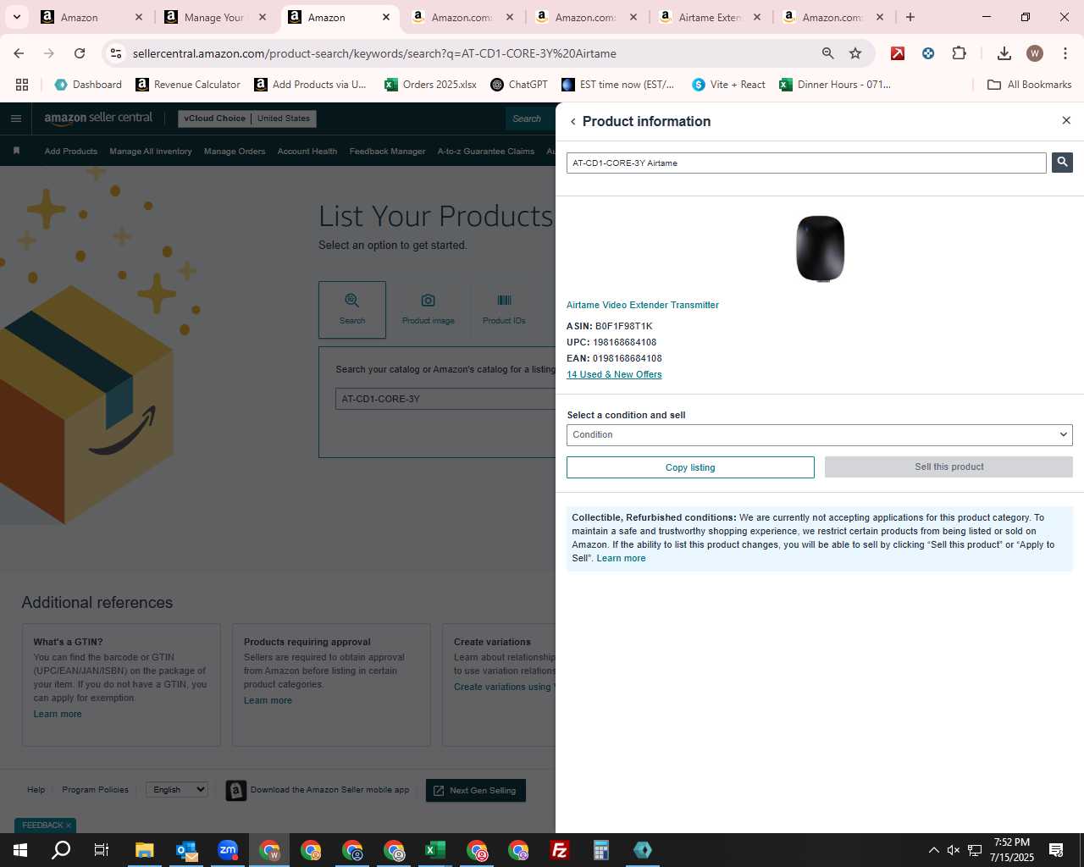
Task: Open Account Health menu item
Action: (307, 152)
